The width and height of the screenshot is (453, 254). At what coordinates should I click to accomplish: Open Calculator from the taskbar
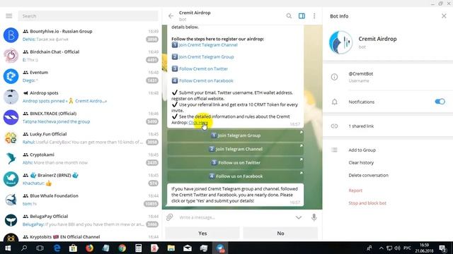click(x=139, y=248)
